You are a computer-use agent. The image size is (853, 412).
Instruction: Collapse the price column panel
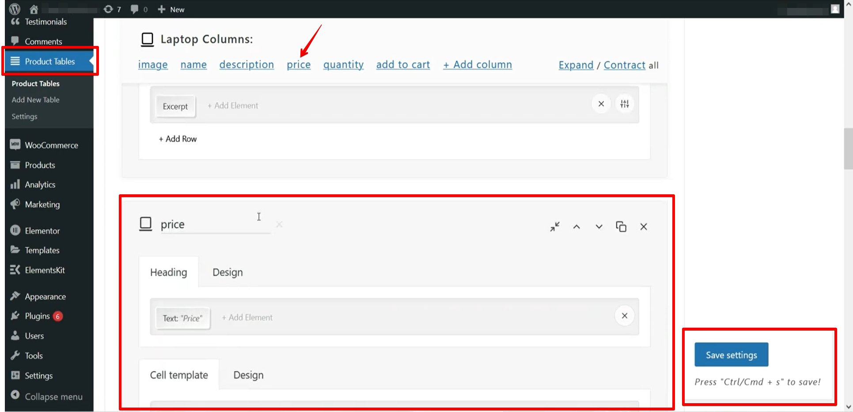(555, 227)
